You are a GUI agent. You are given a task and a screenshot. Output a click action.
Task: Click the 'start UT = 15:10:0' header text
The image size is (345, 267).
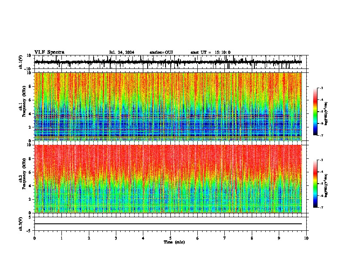[210, 52]
